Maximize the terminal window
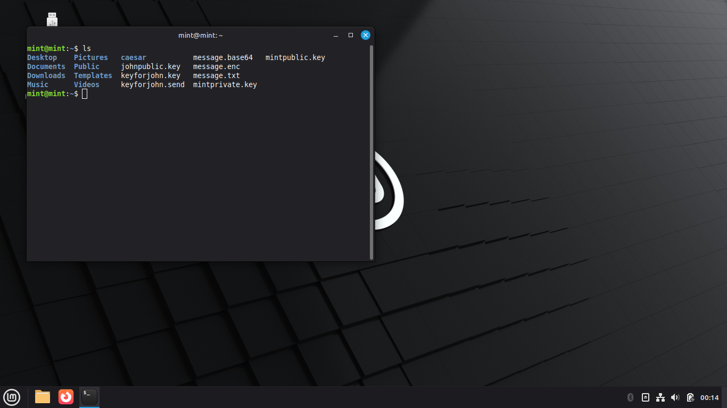 [351, 35]
